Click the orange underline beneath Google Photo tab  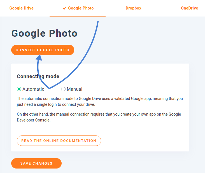coord(78,16)
